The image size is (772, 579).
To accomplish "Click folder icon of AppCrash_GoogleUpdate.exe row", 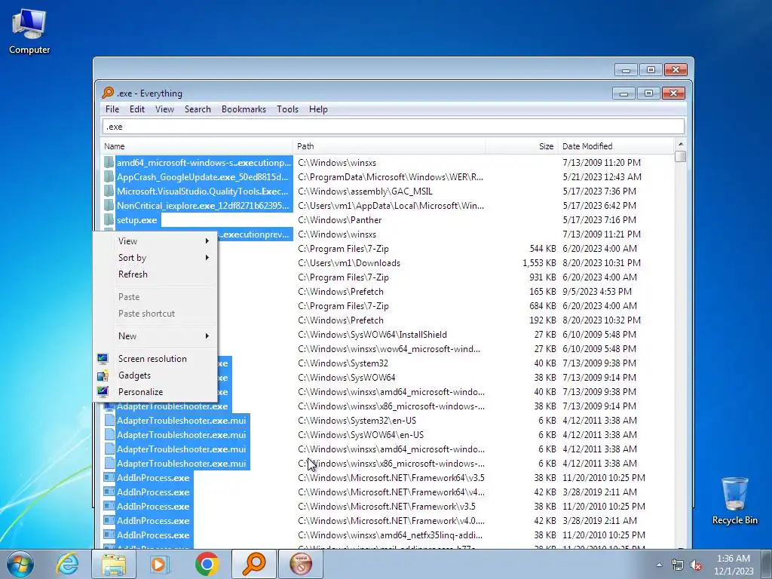I will (x=109, y=176).
